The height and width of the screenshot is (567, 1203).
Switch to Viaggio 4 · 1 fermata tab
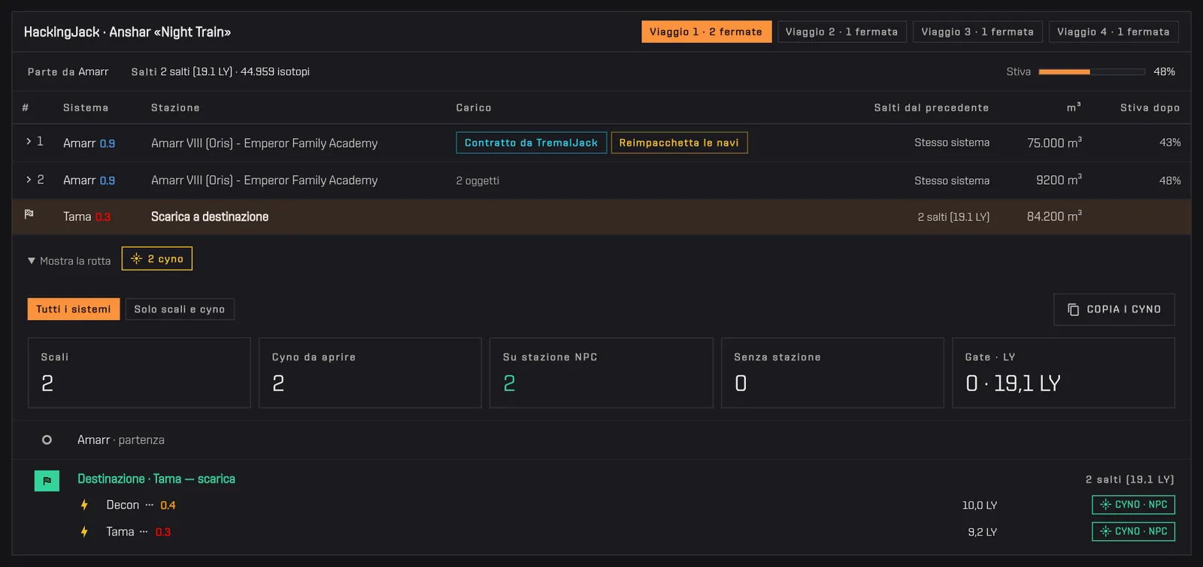coord(1114,32)
